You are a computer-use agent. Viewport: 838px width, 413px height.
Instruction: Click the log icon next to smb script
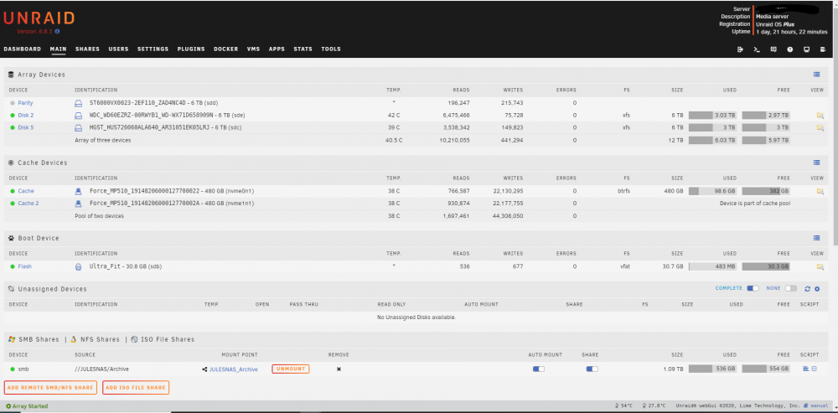pyautogui.click(x=815, y=369)
